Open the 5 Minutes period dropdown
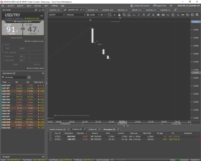Screen dimensions: 201x161 [76, 15]
